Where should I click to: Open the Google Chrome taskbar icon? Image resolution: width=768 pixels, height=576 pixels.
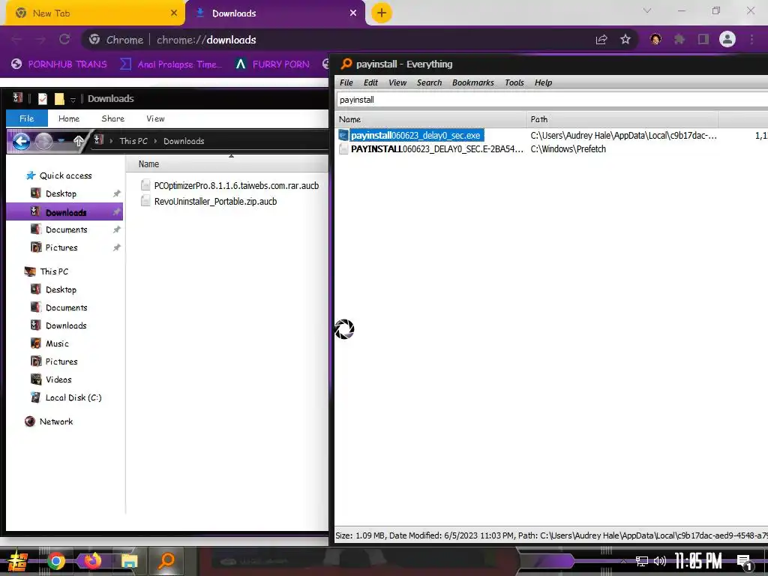coord(55,561)
